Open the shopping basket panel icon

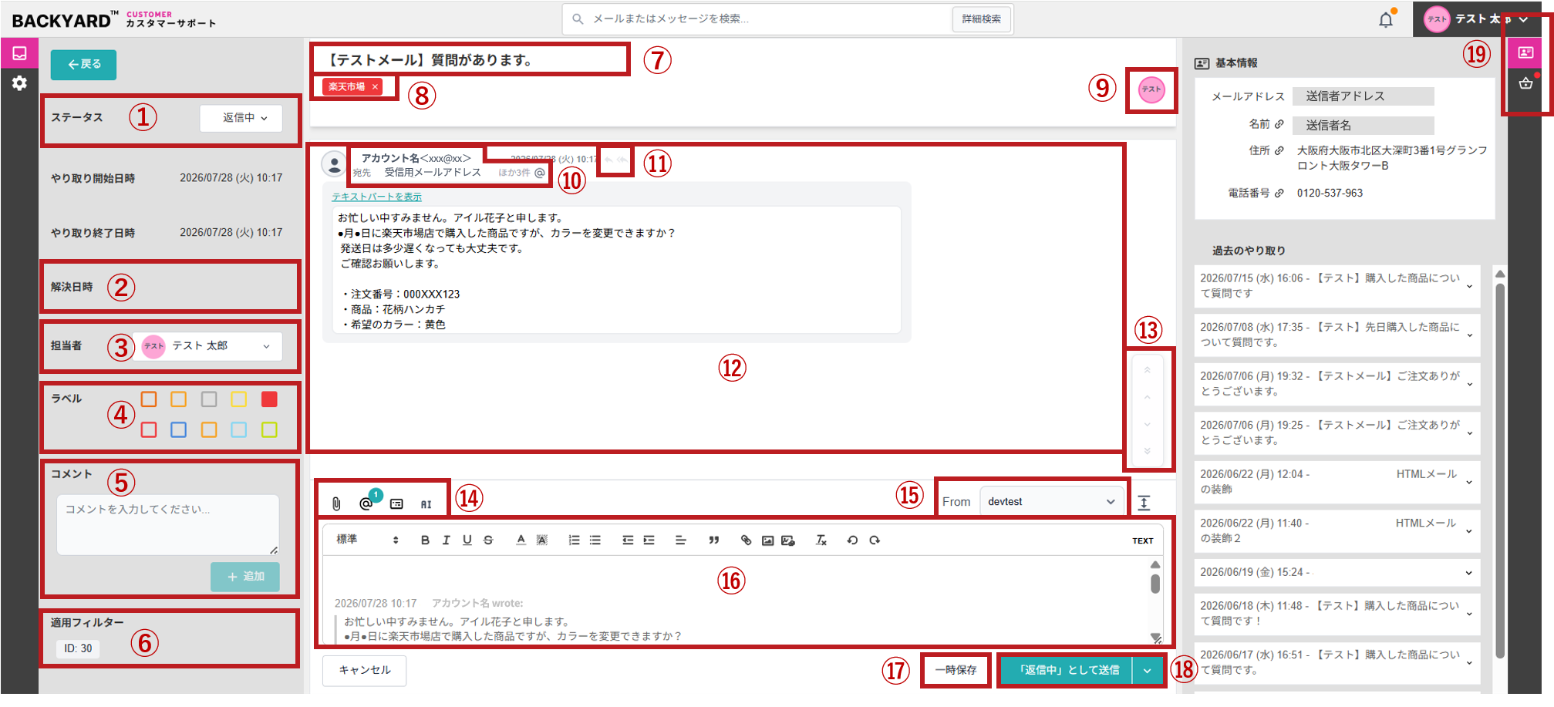(x=1525, y=83)
